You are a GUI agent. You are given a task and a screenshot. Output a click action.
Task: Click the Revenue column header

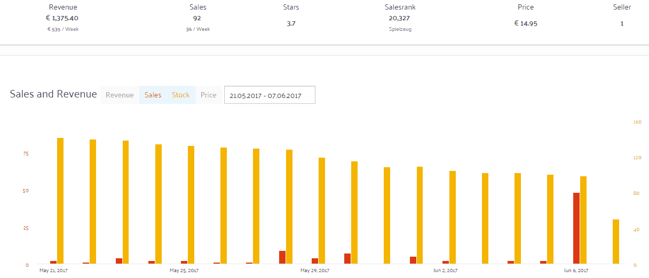pos(62,7)
